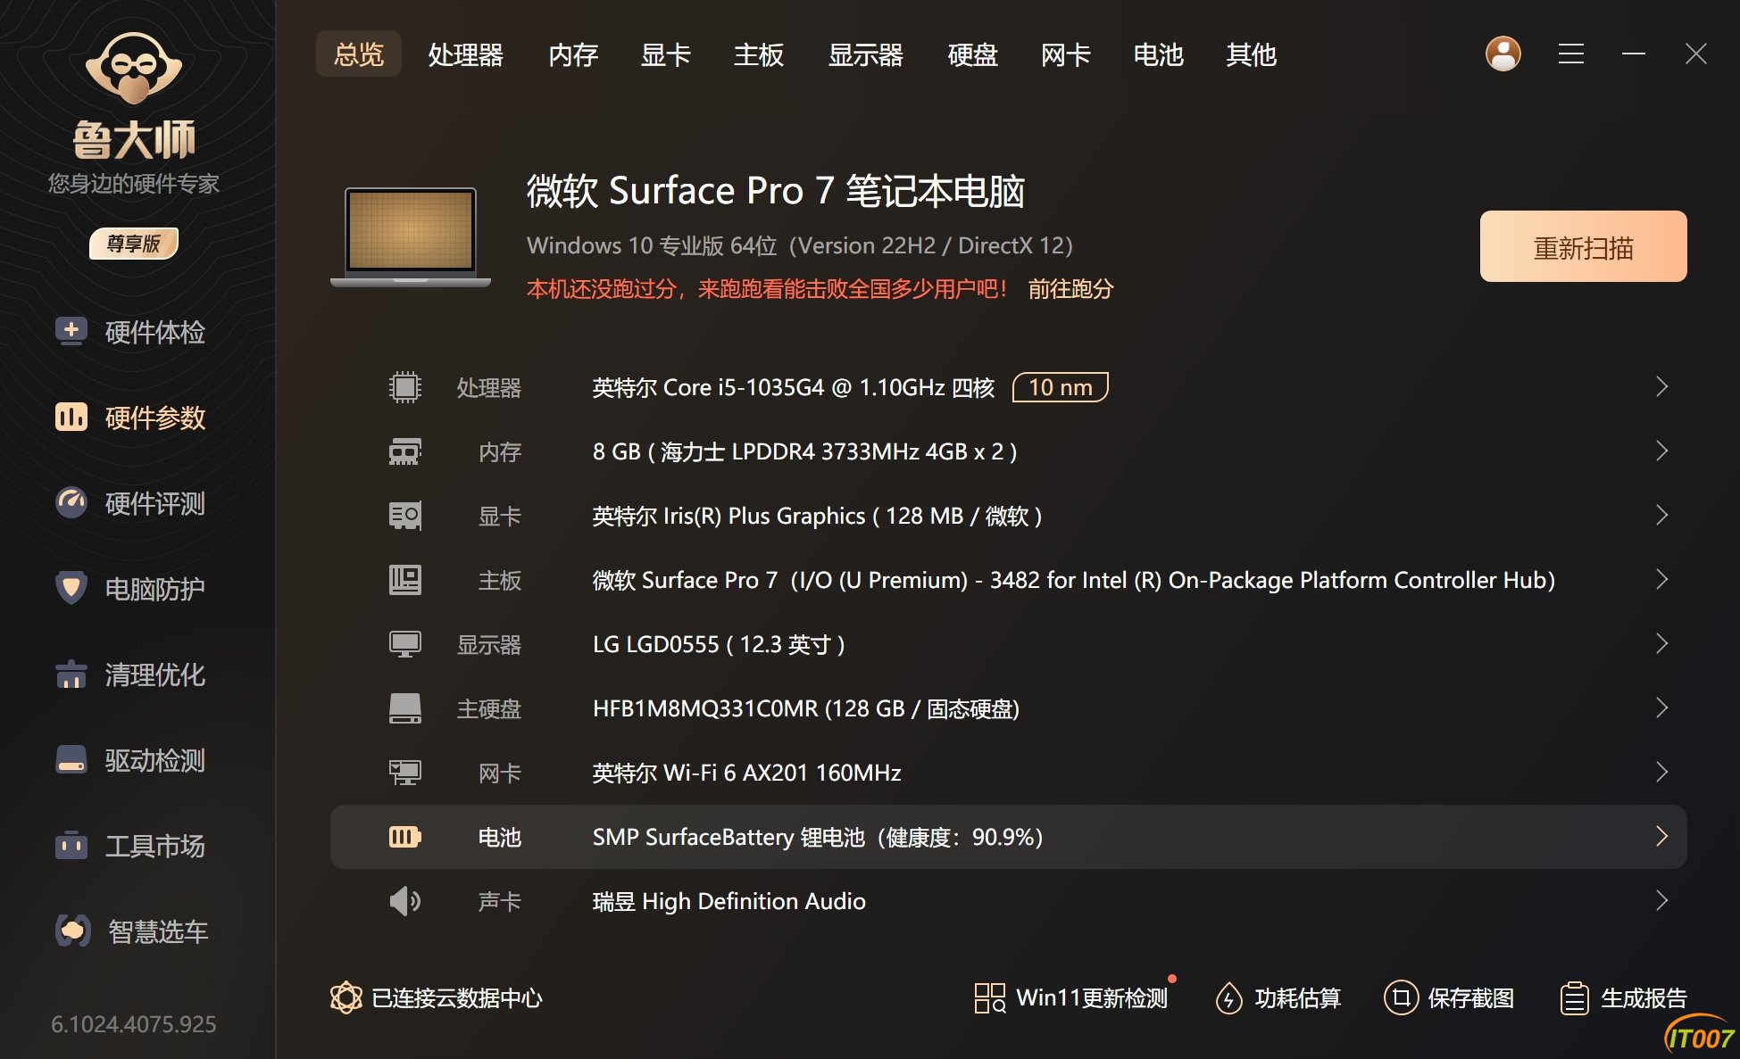Click the 尊享版 badge

tap(134, 243)
